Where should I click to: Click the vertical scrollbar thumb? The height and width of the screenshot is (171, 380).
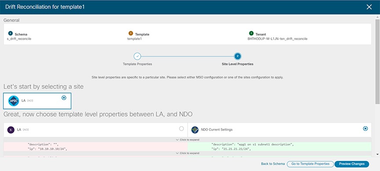pos(377,62)
